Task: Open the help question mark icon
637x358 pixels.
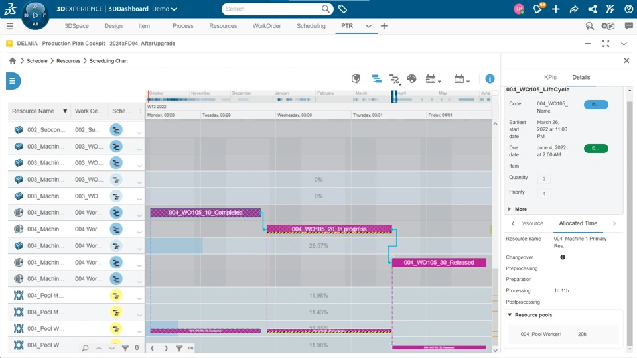Action: pos(628,9)
